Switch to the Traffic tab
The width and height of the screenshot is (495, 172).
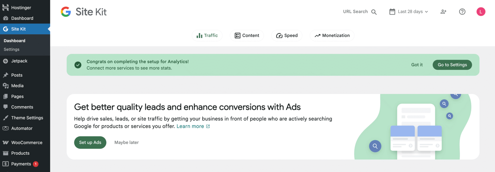pyautogui.click(x=207, y=35)
